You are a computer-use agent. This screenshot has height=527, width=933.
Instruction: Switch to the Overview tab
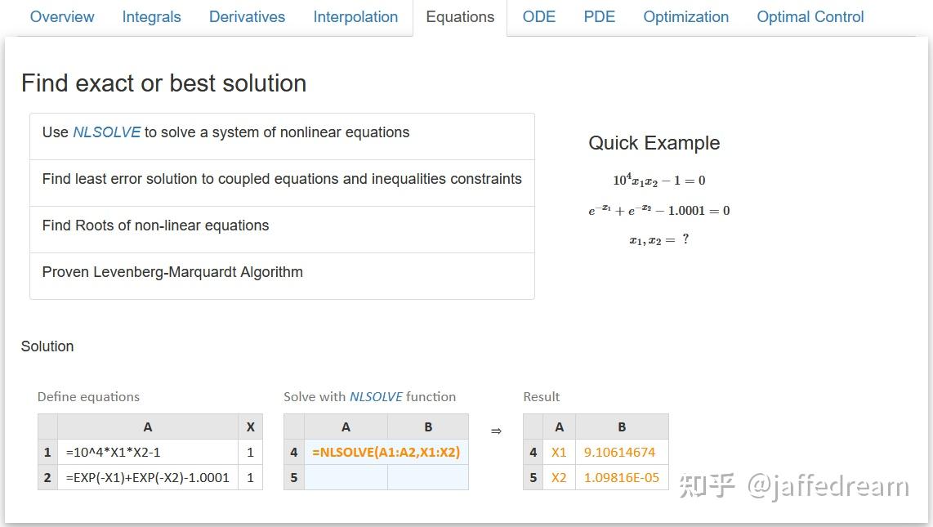click(x=62, y=17)
